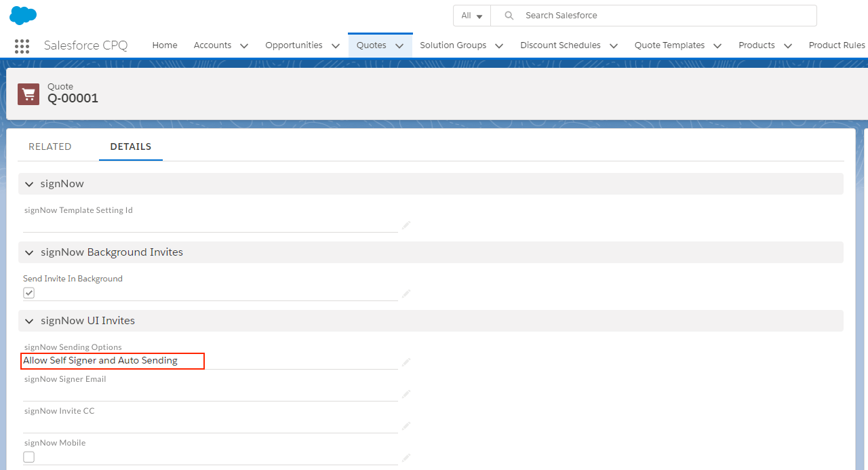Toggle the signNow Mobile checkbox

click(28, 457)
